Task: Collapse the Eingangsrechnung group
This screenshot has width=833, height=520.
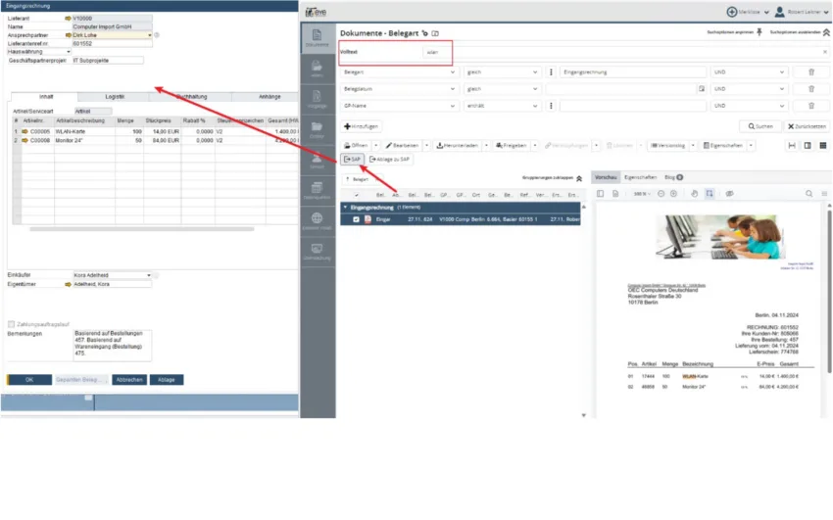Action: (x=345, y=208)
